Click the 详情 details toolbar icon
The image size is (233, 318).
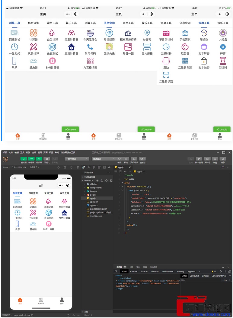215,159
